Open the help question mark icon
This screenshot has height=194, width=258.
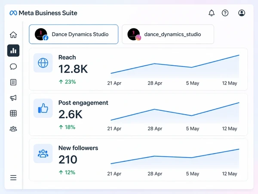(x=225, y=13)
